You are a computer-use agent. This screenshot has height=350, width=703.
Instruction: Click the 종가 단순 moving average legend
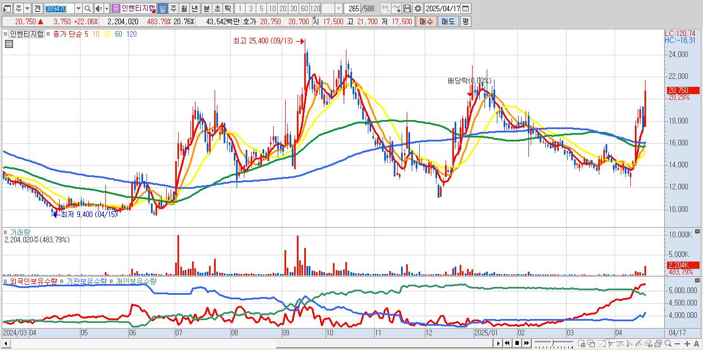tap(68, 34)
